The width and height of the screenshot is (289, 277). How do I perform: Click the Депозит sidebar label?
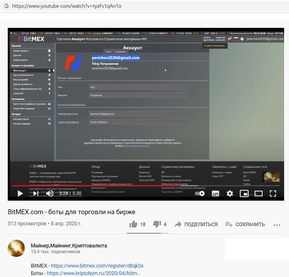pos(17,55)
